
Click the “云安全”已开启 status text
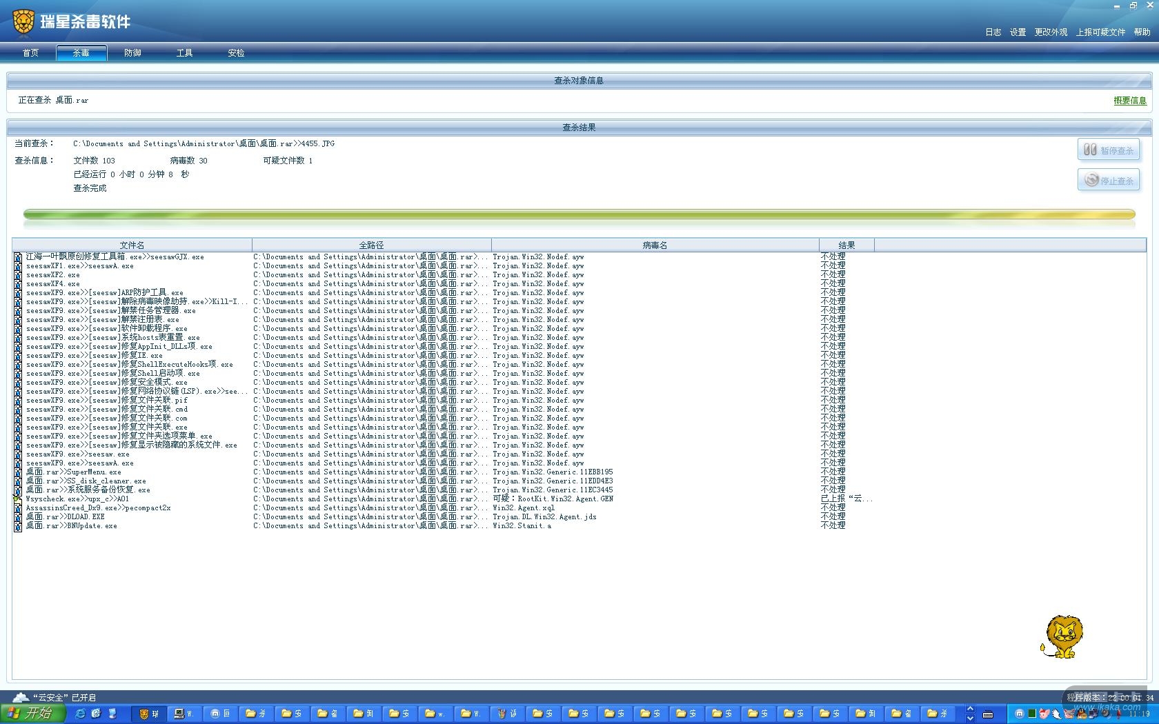64,698
